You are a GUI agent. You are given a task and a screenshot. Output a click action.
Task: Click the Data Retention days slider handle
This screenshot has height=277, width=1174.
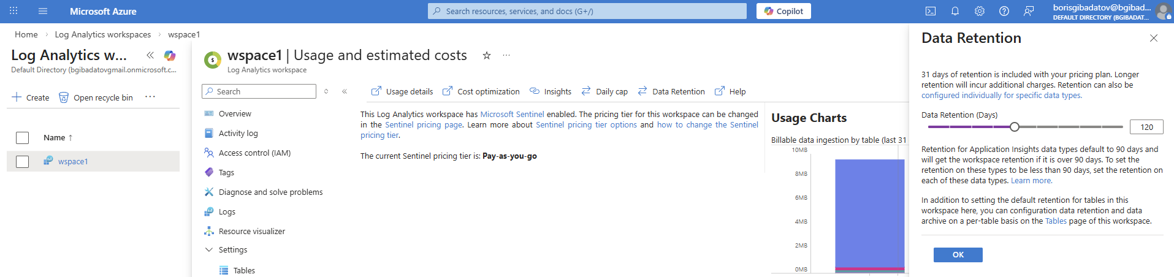(1014, 127)
